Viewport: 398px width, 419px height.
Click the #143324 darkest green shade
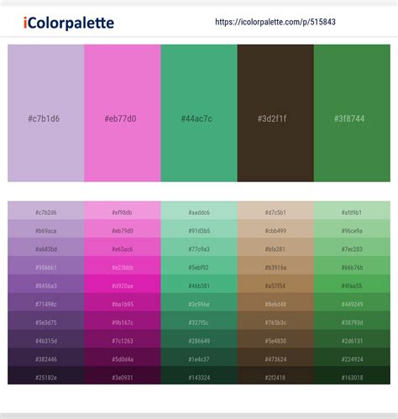199,375
